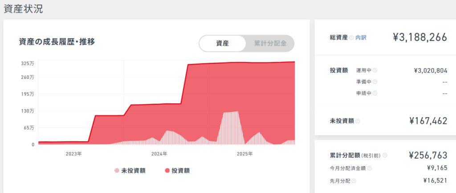Switch the chart to 累計分配金
Image resolution: width=456 pixels, height=193 pixels.
click(270, 44)
